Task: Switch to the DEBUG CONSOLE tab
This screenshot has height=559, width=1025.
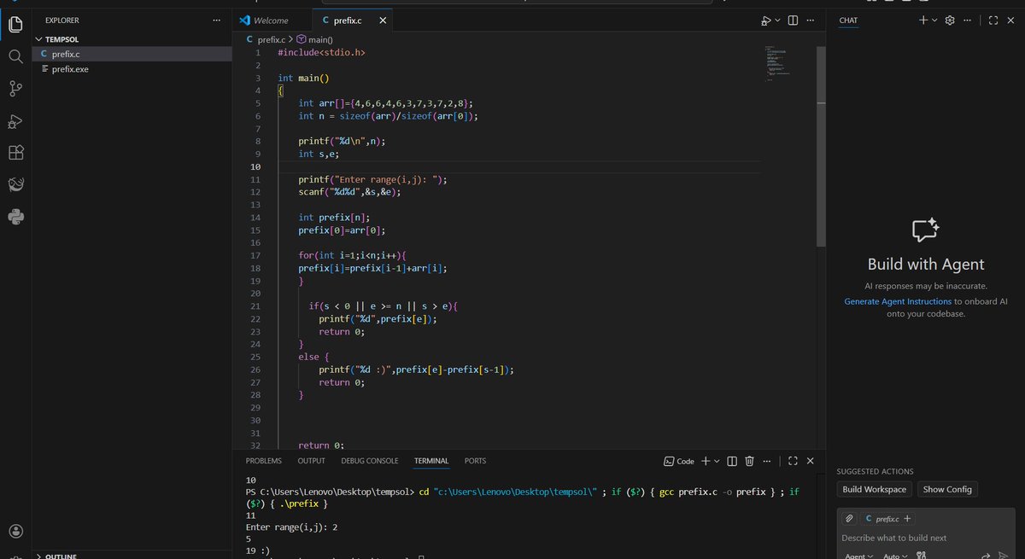Action: [369, 461]
